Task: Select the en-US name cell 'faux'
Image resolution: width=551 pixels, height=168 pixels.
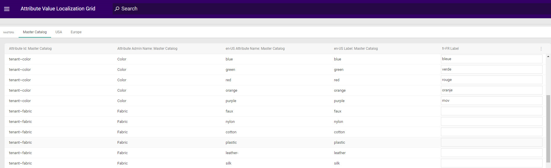Action: [229, 111]
